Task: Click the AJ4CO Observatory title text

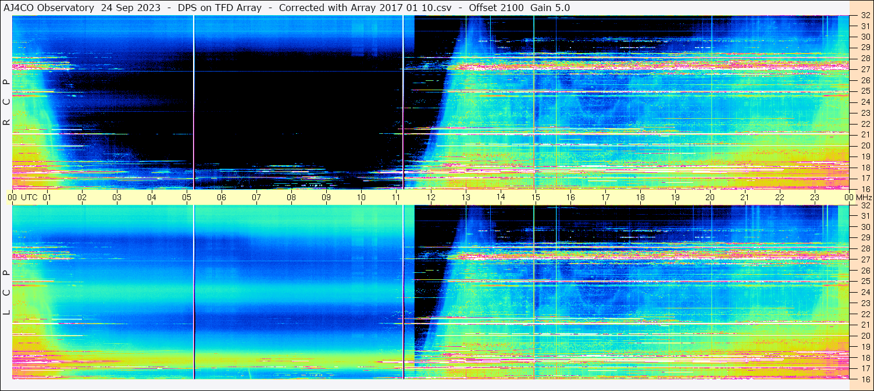Action: [x=49, y=8]
